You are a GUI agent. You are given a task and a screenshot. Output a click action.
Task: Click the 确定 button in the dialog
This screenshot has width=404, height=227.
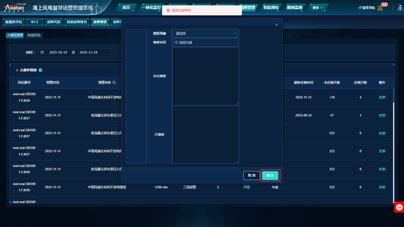point(270,176)
